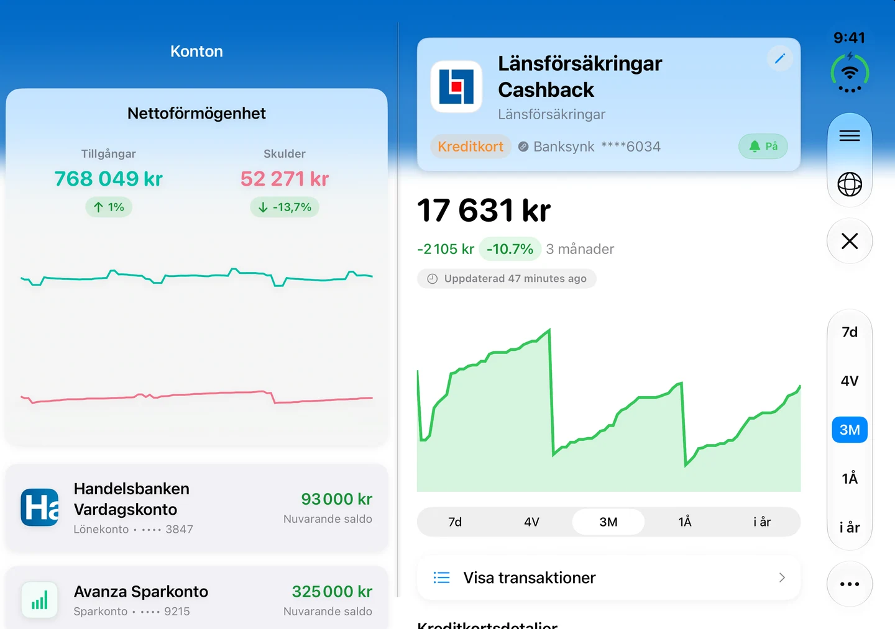The image size is (895, 629).
Task: Tap the Kreditkort tag label
Action: pos(470,147)
